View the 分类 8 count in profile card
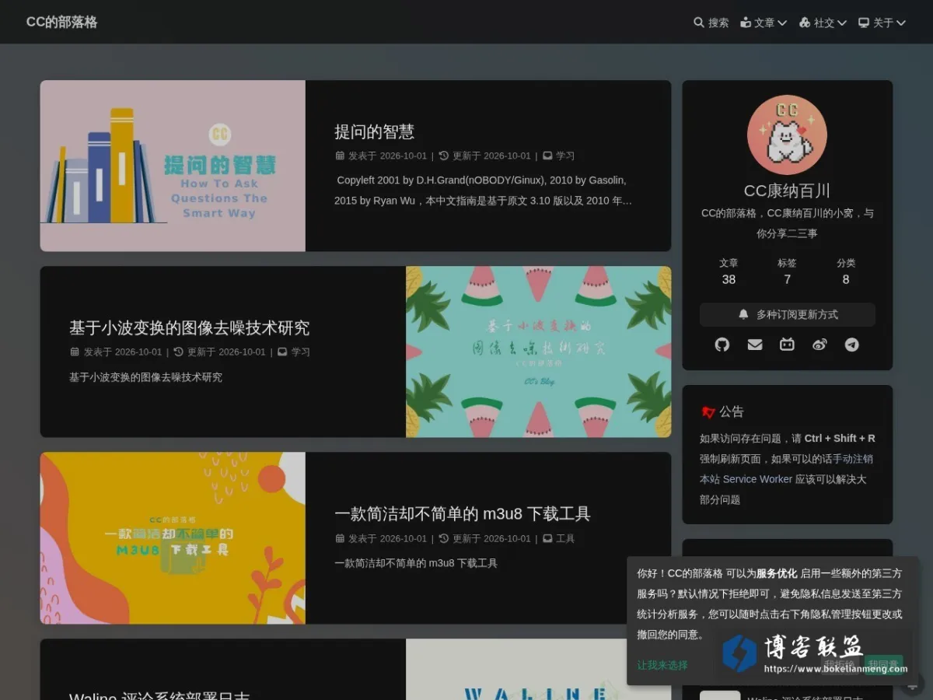This screenshot has width=933, height=700. click(x=846, y=271)
